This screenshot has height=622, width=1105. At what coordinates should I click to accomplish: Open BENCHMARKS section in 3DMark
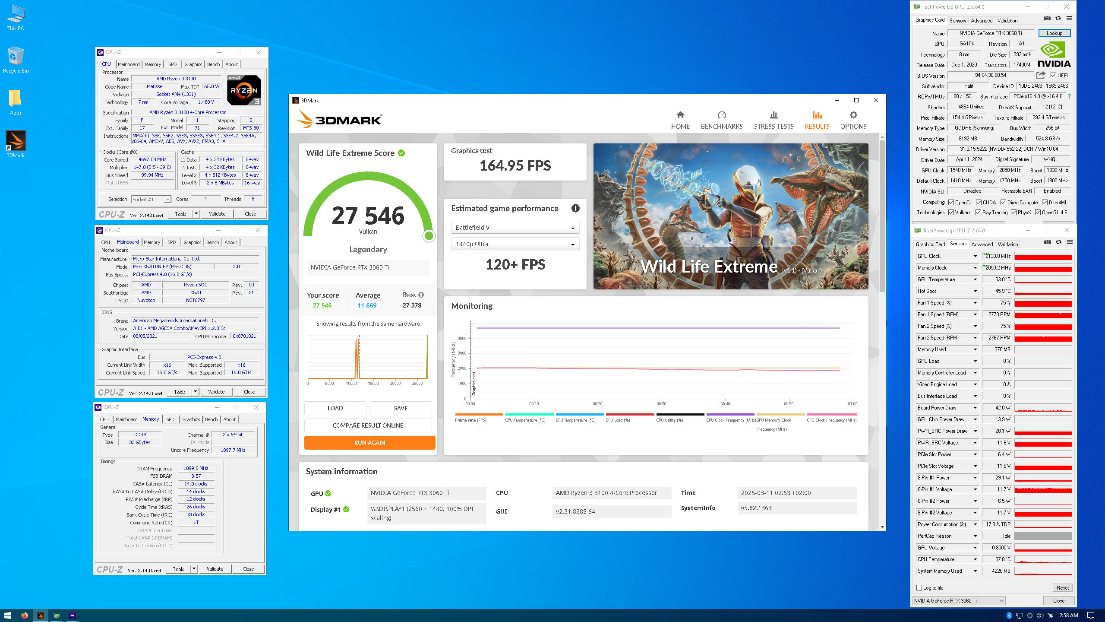coord(722,120)
